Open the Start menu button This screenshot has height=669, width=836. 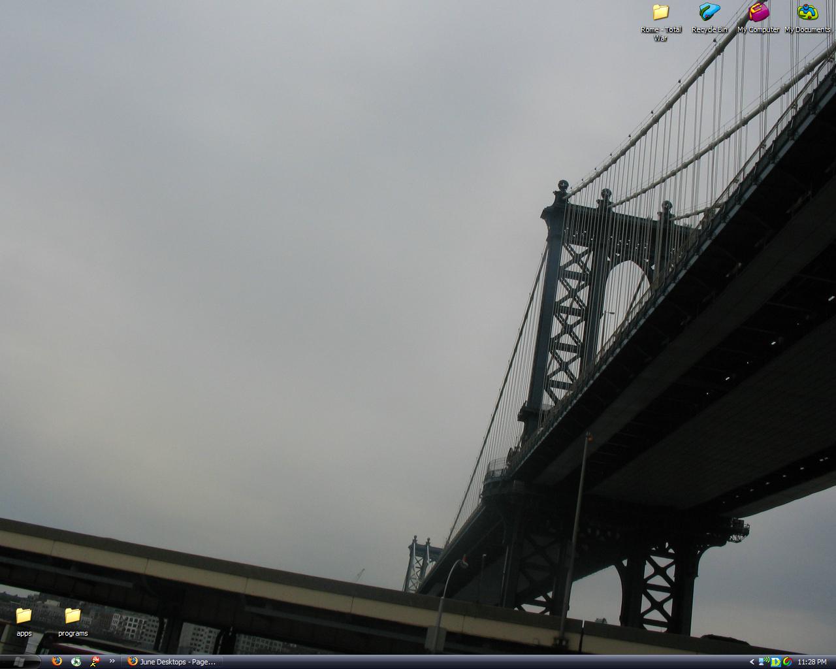pyautogui.click(x=20, y=662)
